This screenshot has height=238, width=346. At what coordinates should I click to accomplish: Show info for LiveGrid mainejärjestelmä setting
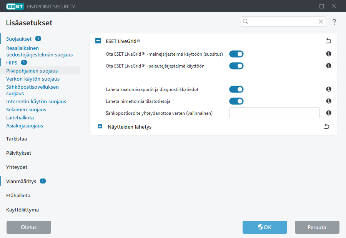point(329,54)
